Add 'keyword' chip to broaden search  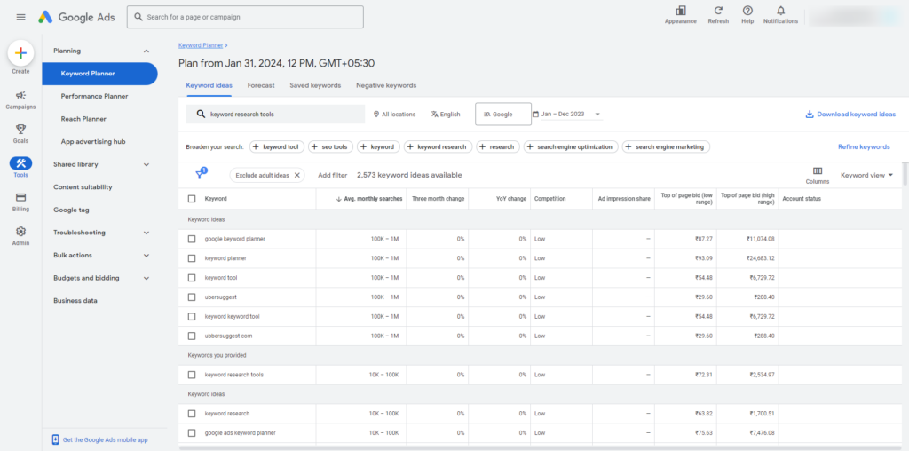[x=378, y=146]
